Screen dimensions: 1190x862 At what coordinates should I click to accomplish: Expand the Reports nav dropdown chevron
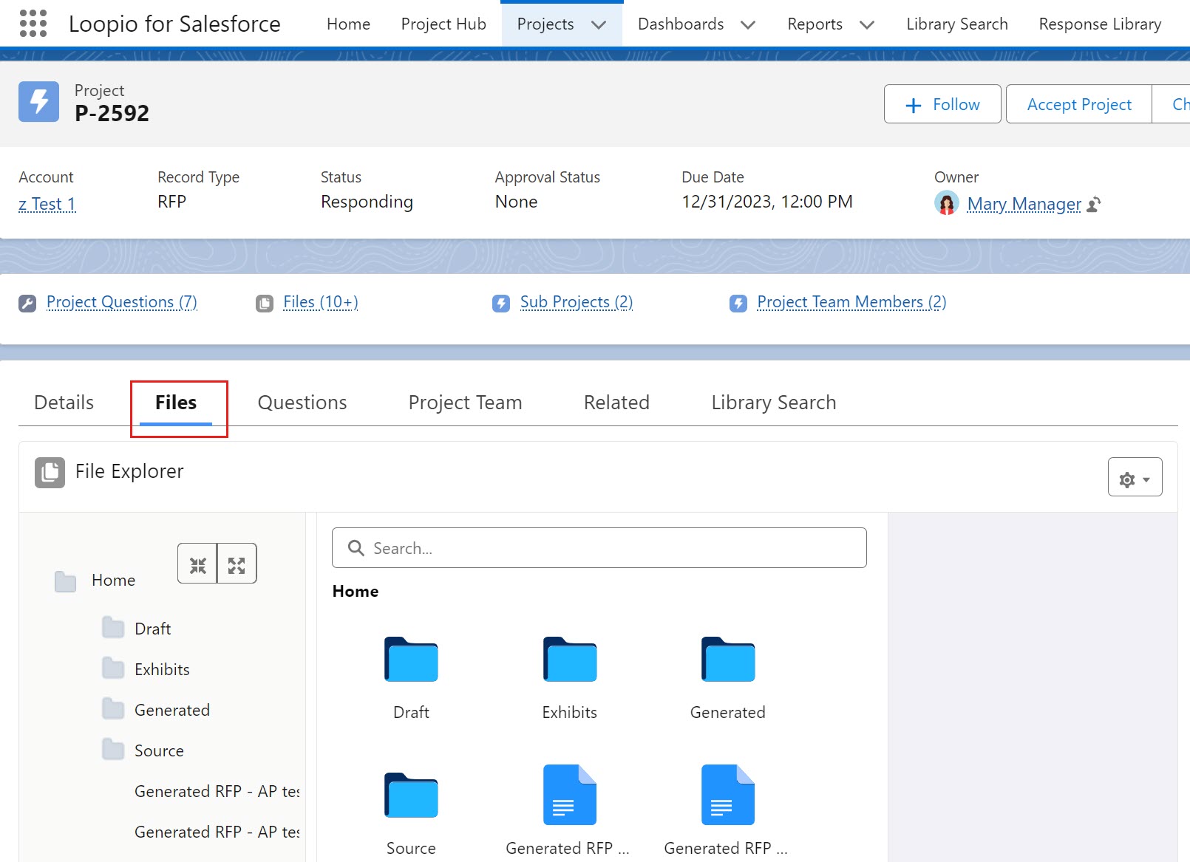click(x=867, y=24)
